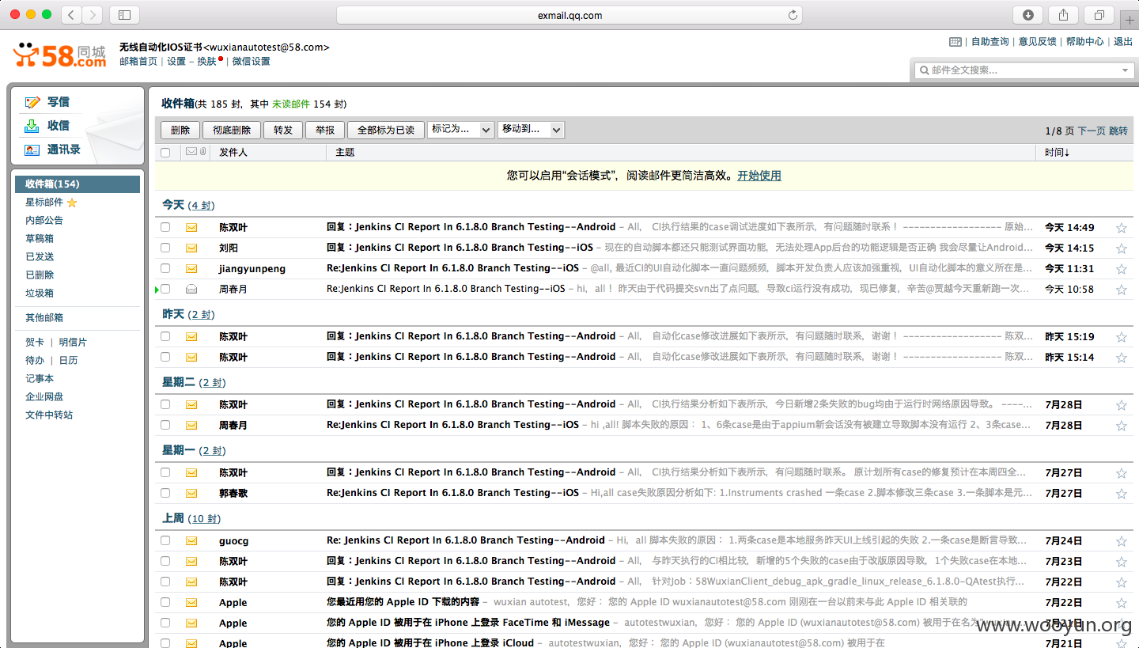Check the box for 刘阳 email

click(165, 248)
